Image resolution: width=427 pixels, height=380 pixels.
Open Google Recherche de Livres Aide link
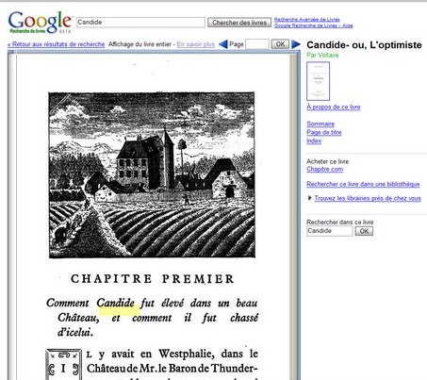point(313,25)
